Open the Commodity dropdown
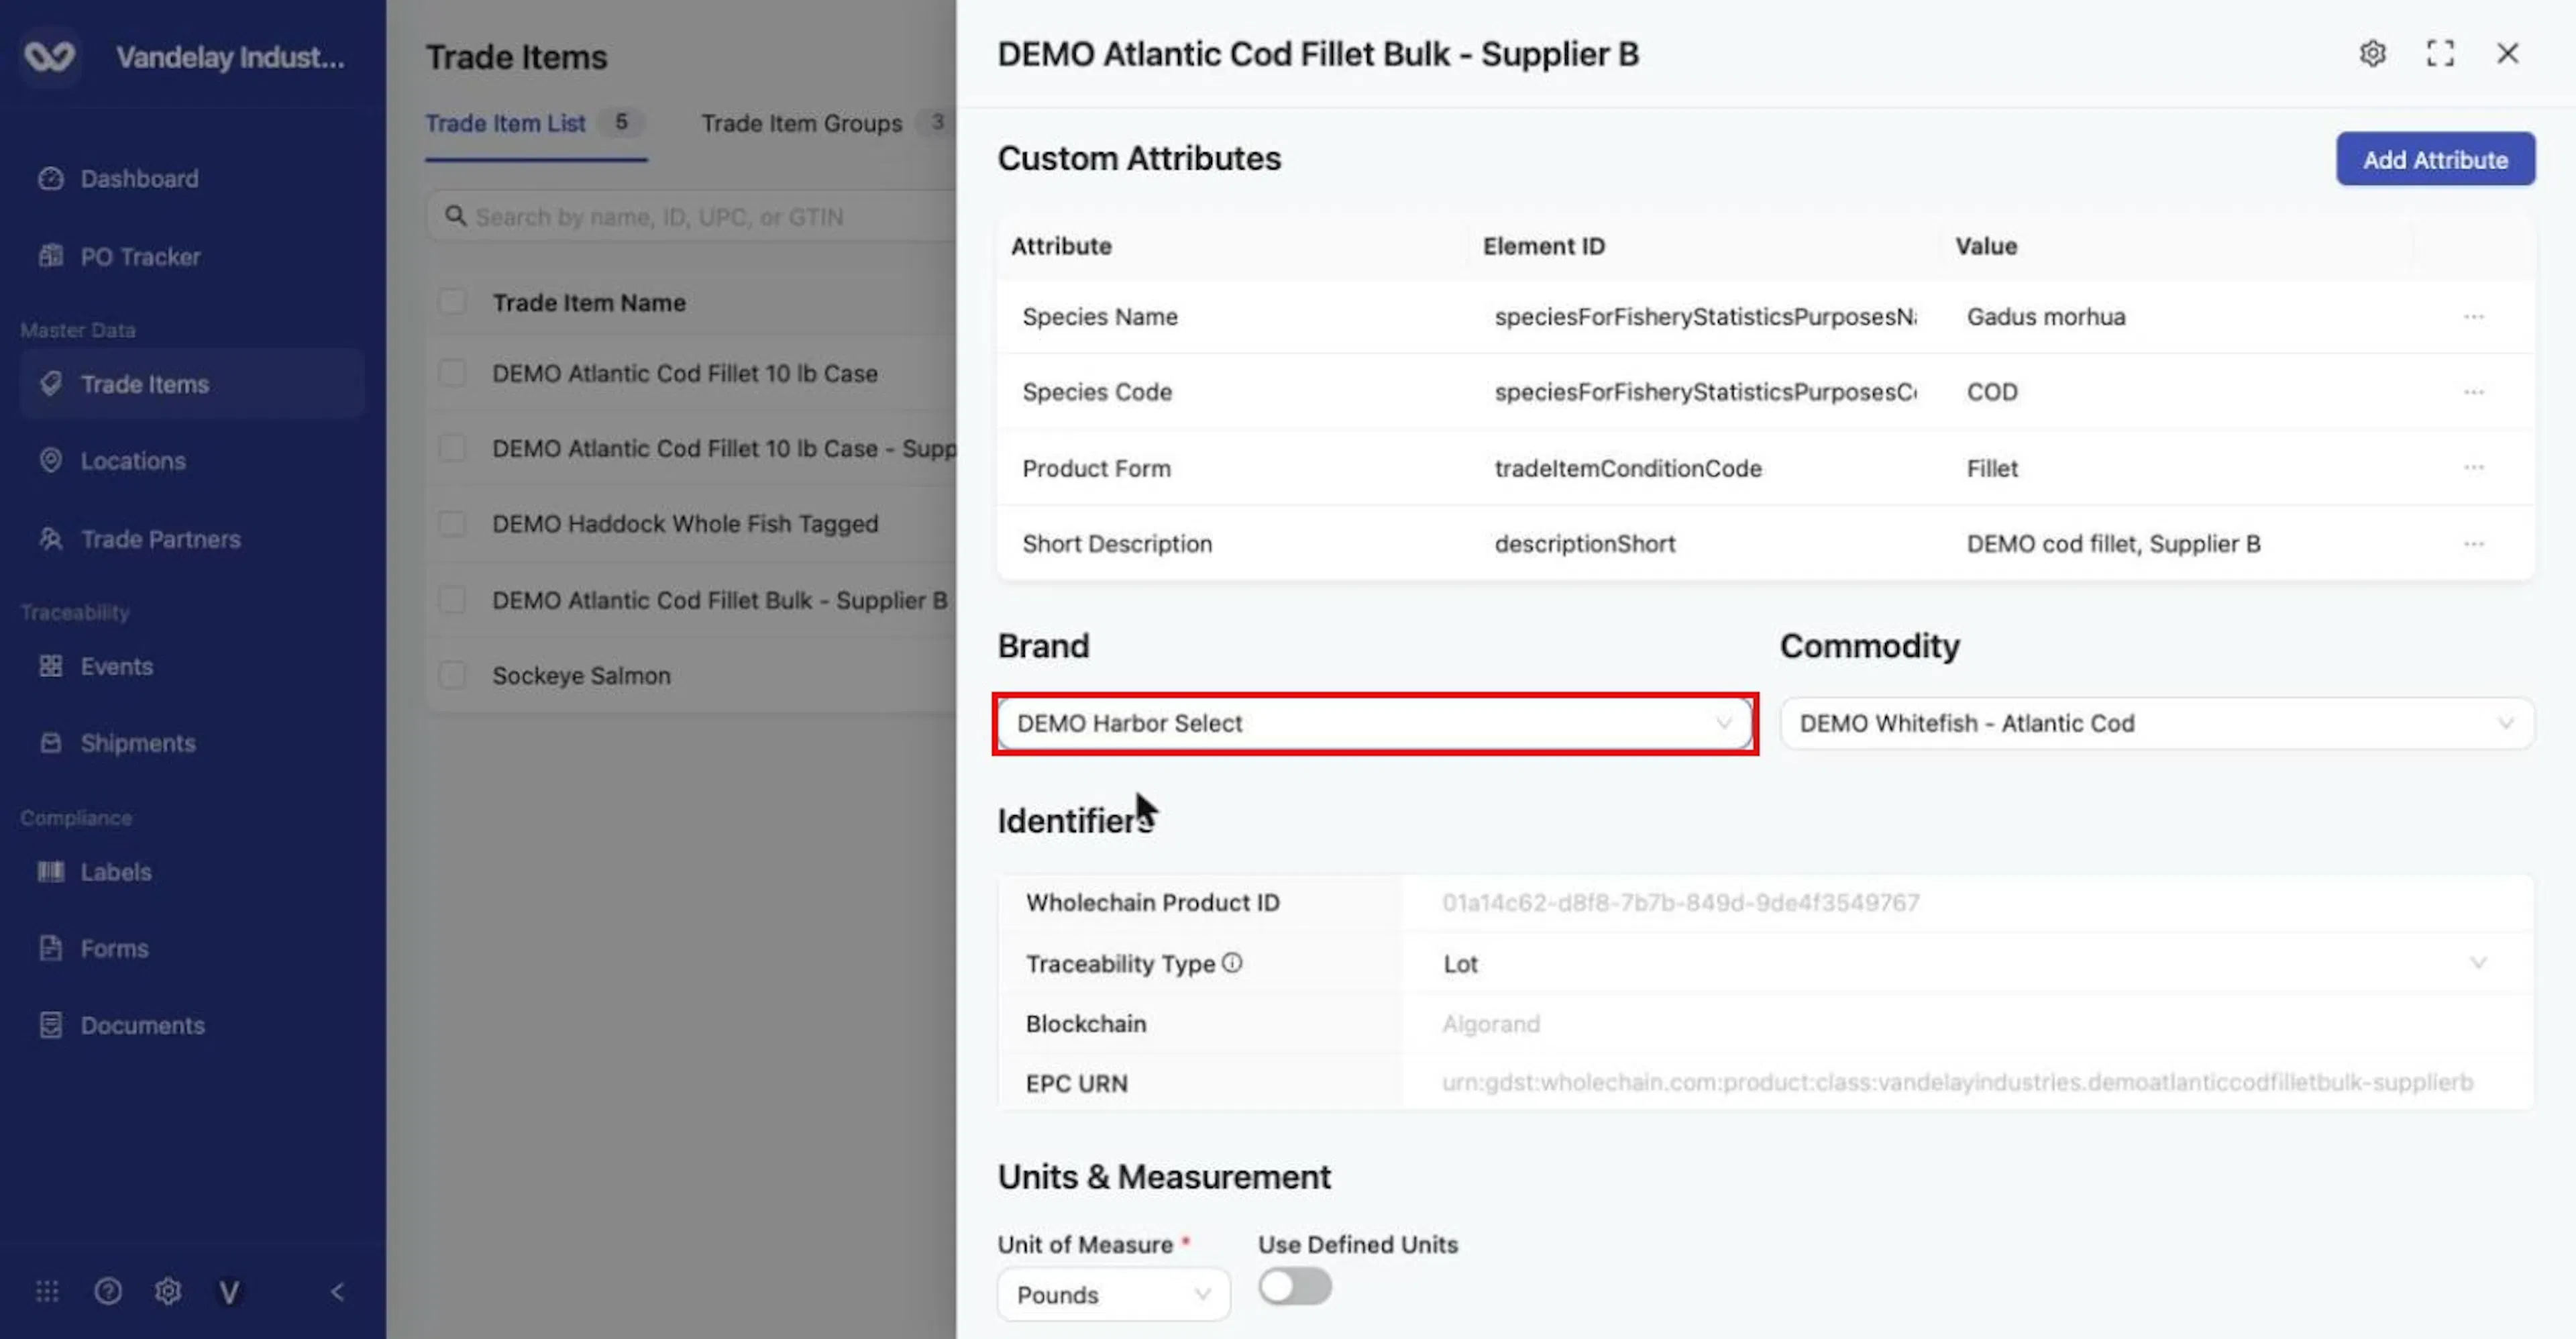The height and width of the screenshot is (1339, 2576). (2157, 723)
